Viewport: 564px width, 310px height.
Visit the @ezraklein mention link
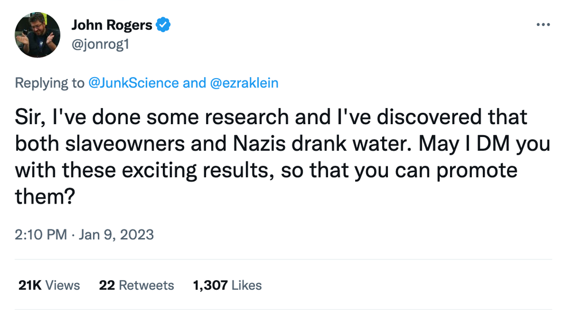coord(243,83)
